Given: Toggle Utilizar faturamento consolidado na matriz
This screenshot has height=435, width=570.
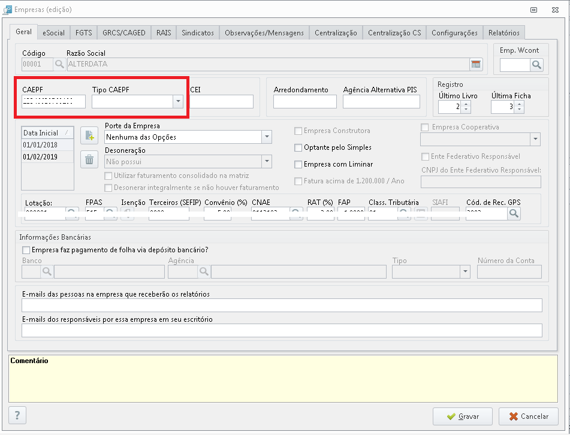Looking at the screenshot, I should (x=108, y=176).
